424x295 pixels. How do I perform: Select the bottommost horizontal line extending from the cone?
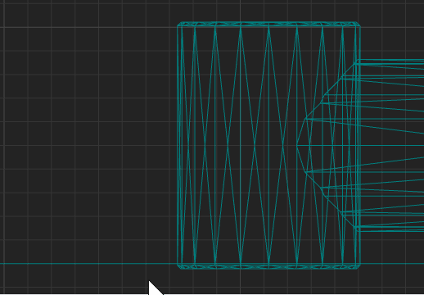[x=391, y=231]
